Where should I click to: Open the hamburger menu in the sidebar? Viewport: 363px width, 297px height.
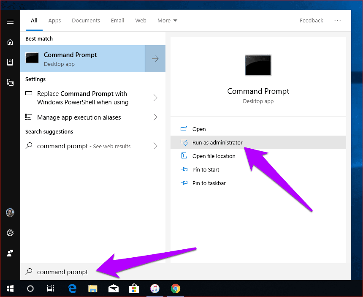10,22
